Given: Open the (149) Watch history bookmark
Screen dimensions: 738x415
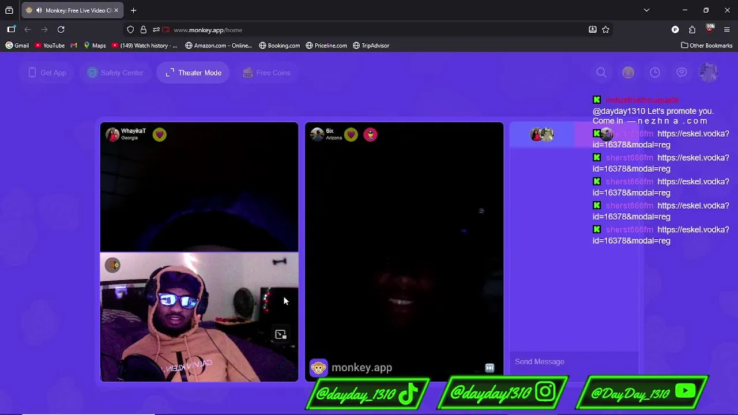Looking at the screenshot, I should 145,46.
